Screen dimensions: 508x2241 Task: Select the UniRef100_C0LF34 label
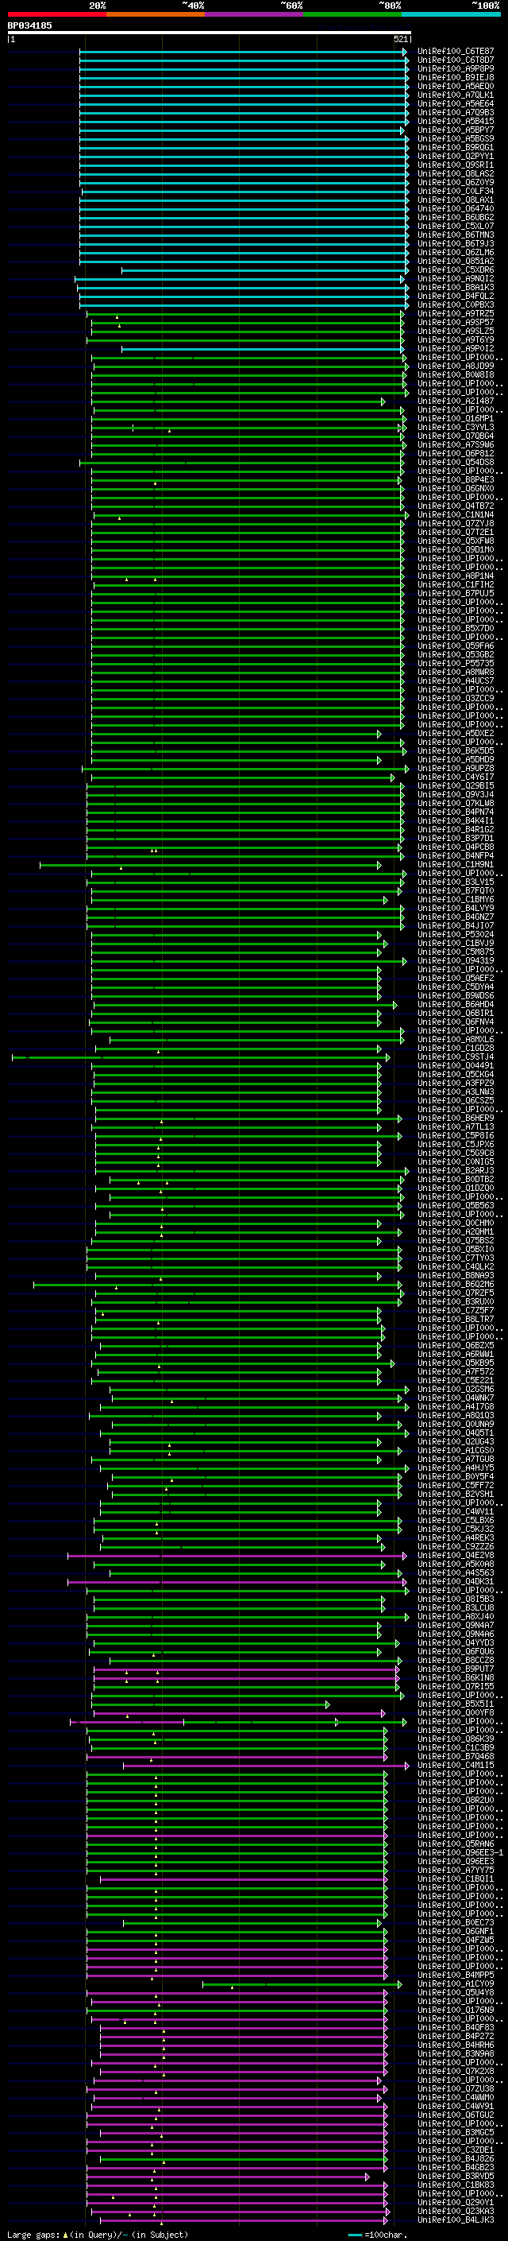tap(456, 192)
